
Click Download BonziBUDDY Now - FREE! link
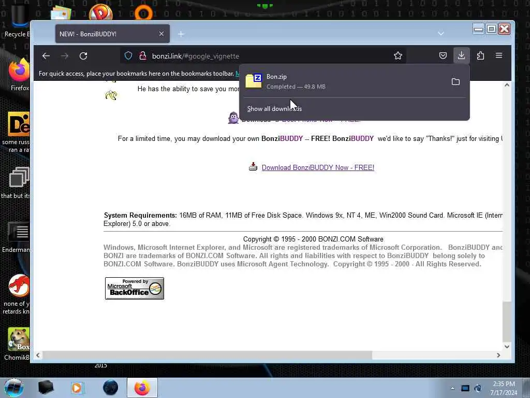click(x=318, y=167)
